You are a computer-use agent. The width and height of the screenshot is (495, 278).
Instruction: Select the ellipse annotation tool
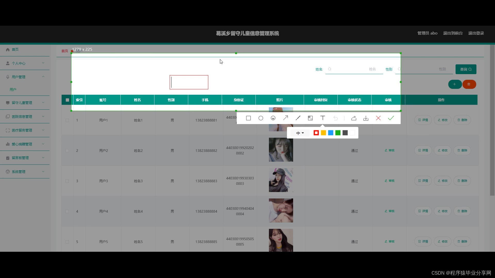(261, 118)
